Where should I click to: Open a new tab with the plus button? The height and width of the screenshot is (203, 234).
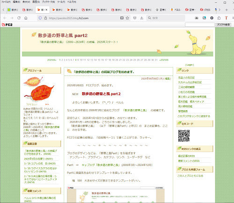227,10
